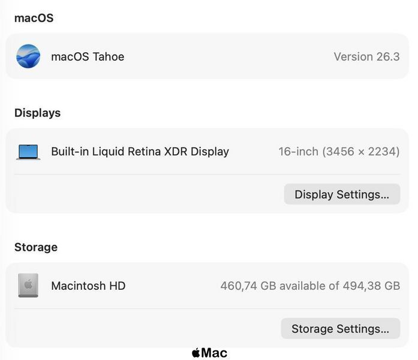
Task: Click the 494,38 GB total capacity value
Action: coord(371,286)
